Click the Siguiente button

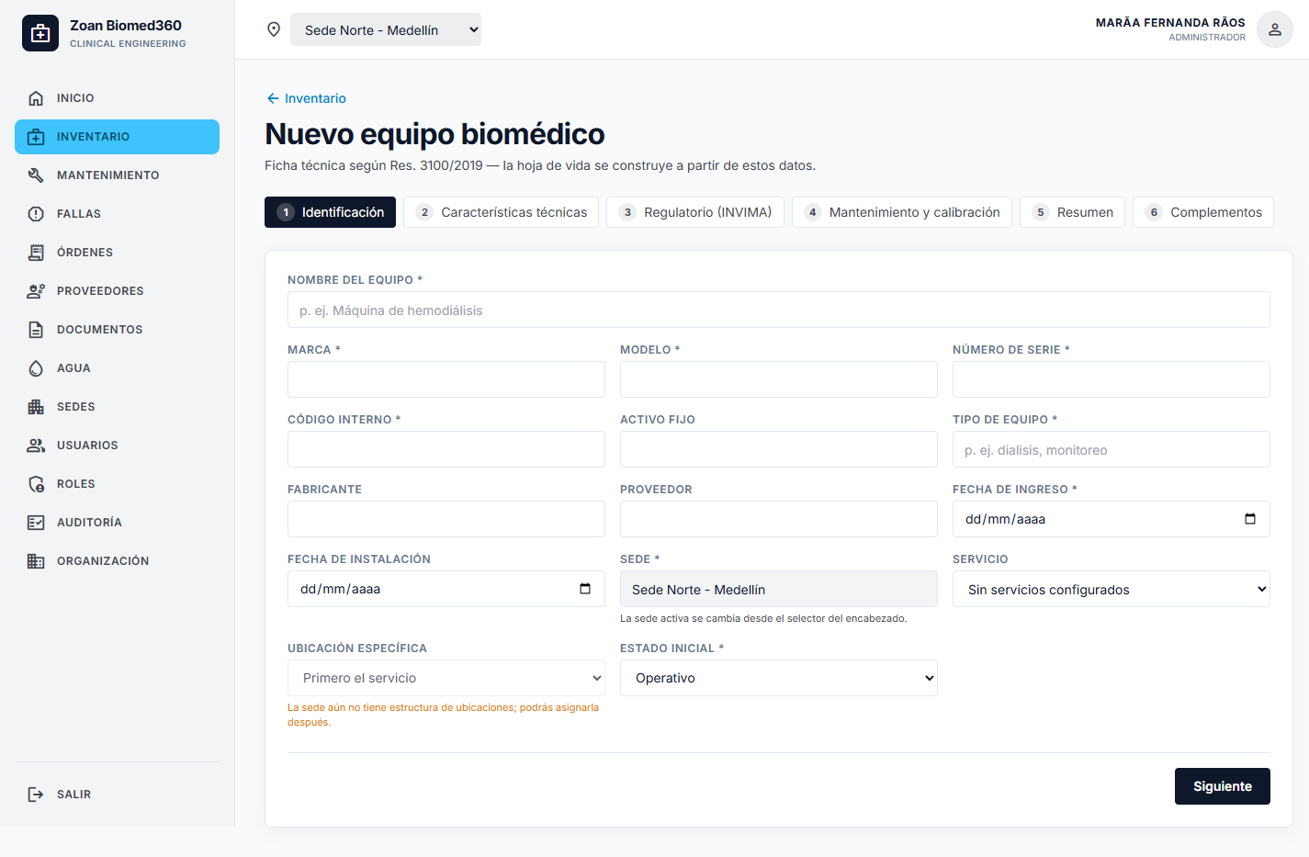point(1223,786)
